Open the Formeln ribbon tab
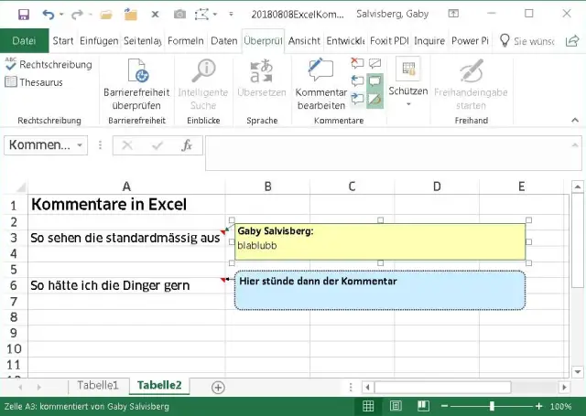 tap(185, 41)
